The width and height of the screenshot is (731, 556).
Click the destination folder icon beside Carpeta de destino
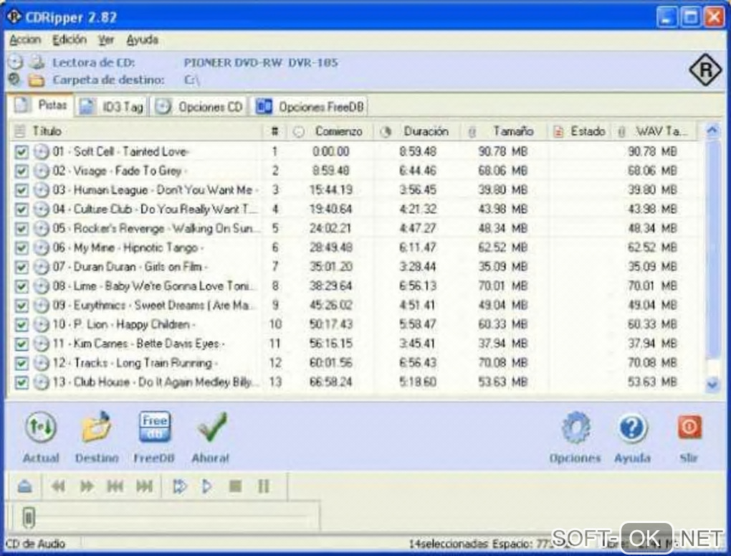[x=36, y=80]
